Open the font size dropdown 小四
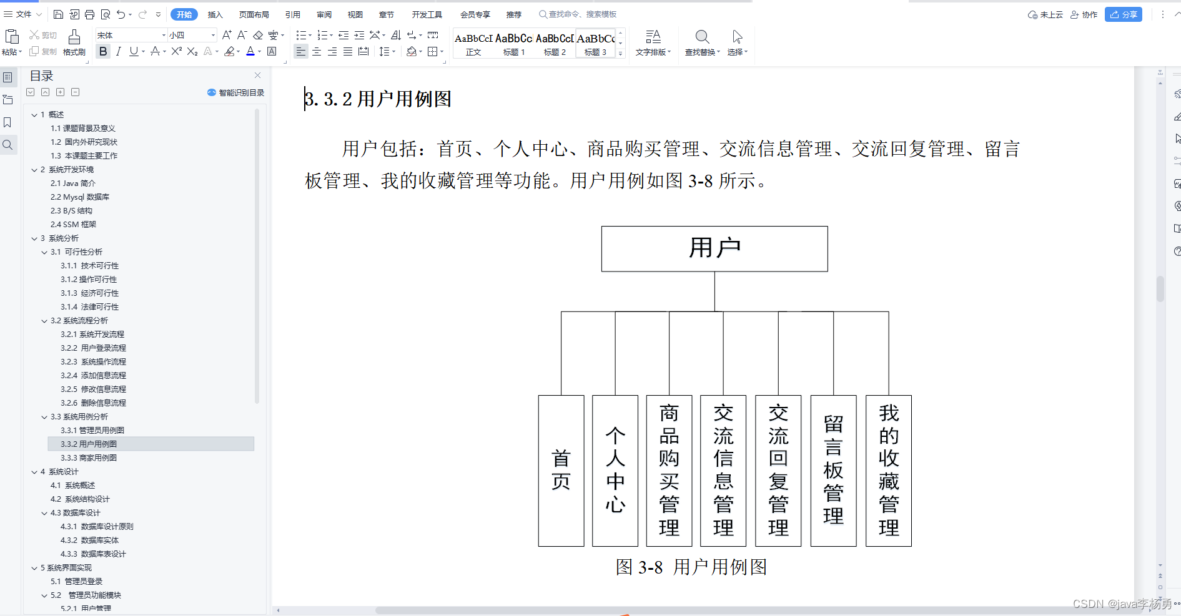Image resolution: width=1181 pixels, height=616 pixels. (x=213, y=36)
